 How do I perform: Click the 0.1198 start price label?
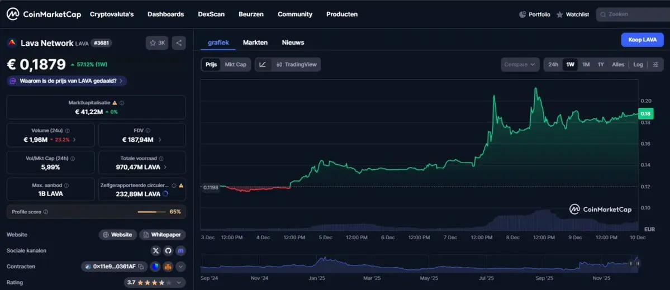click(210, 187)
